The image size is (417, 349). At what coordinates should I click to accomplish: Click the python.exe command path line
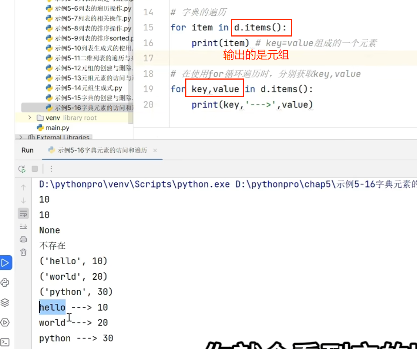coord(228,184)
